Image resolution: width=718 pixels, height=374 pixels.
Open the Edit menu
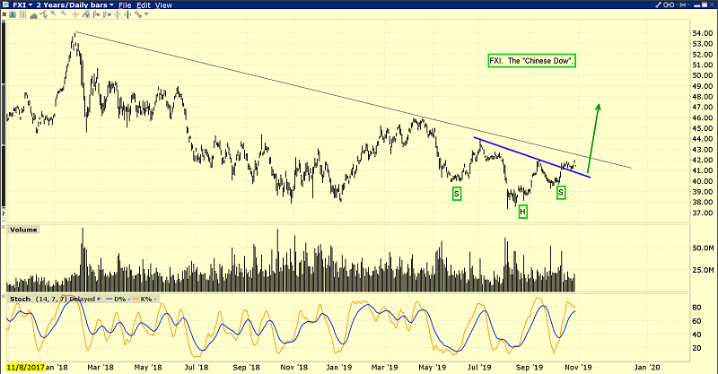pos(144,5)
